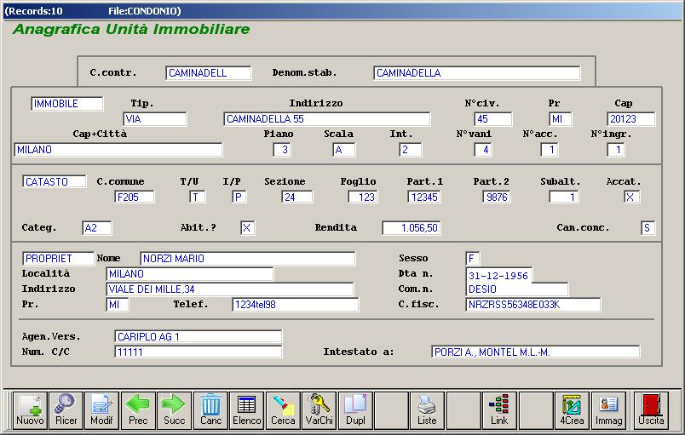The width and height of the screenshot is (685, 435).
Task: Click the Dta n. field 31-12-1956
Action: pyautogui.click(x=499, y=275)
